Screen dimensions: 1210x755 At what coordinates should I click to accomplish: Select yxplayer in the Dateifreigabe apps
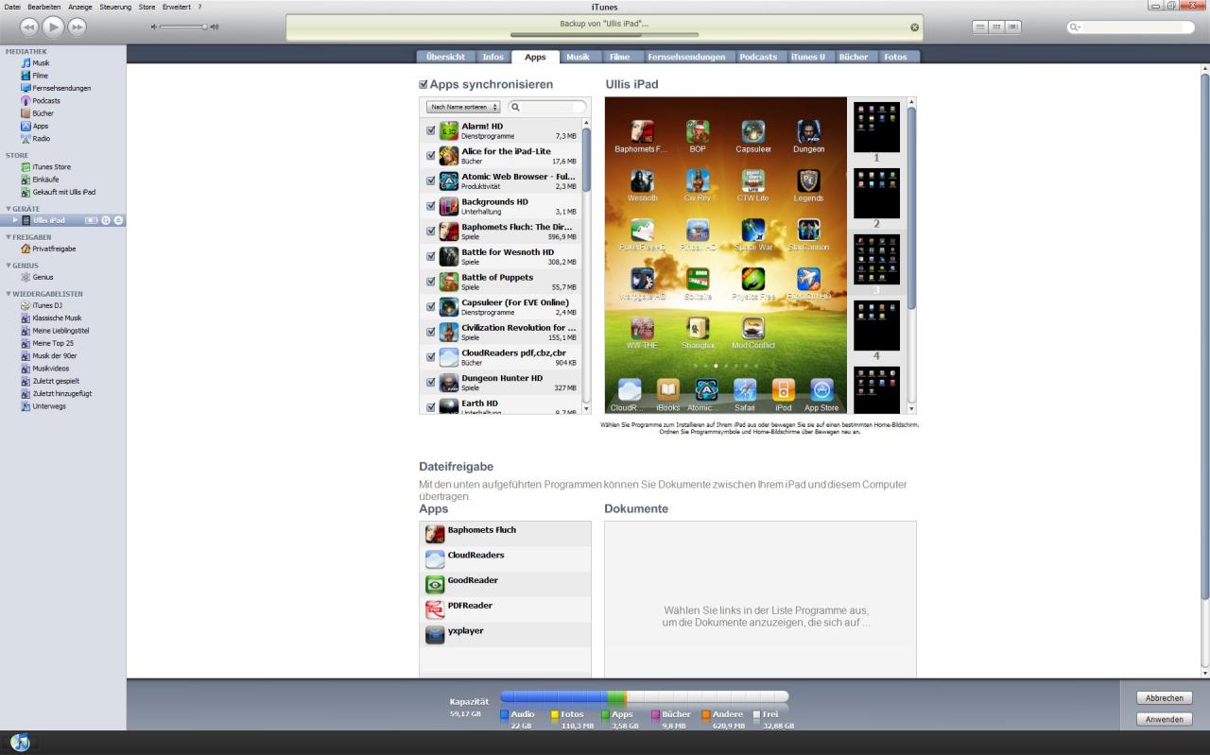pyautogui.click(x=505, y=634)
